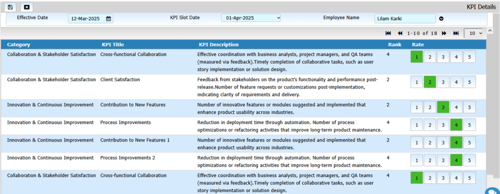The height and width of the screenshot is (194, 500).
Task: Rate Client Satisfaction as 4
Action: click(457, 82)
